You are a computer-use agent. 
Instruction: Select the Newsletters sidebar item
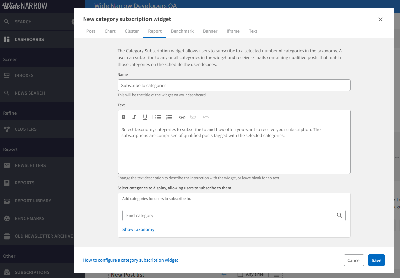click(x=30, y=165)
